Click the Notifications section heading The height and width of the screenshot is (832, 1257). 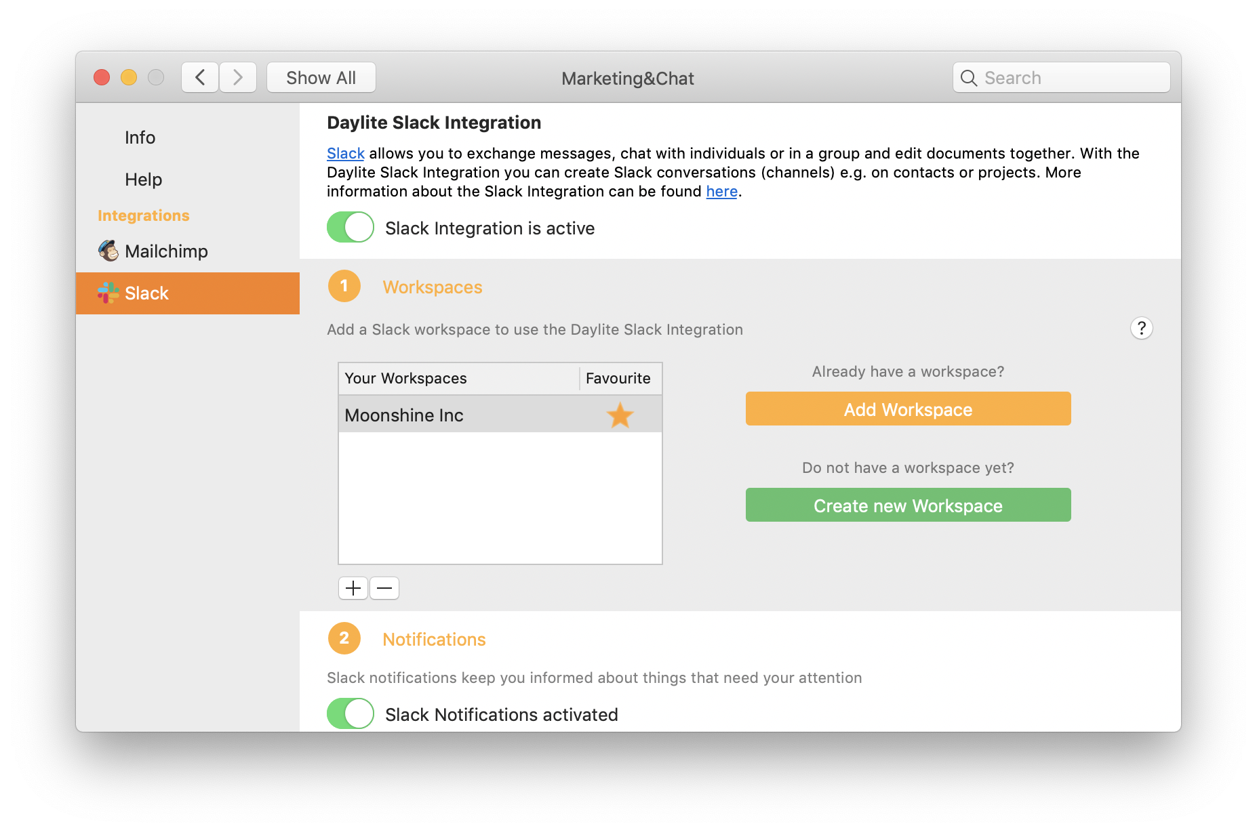pos(434,640)
